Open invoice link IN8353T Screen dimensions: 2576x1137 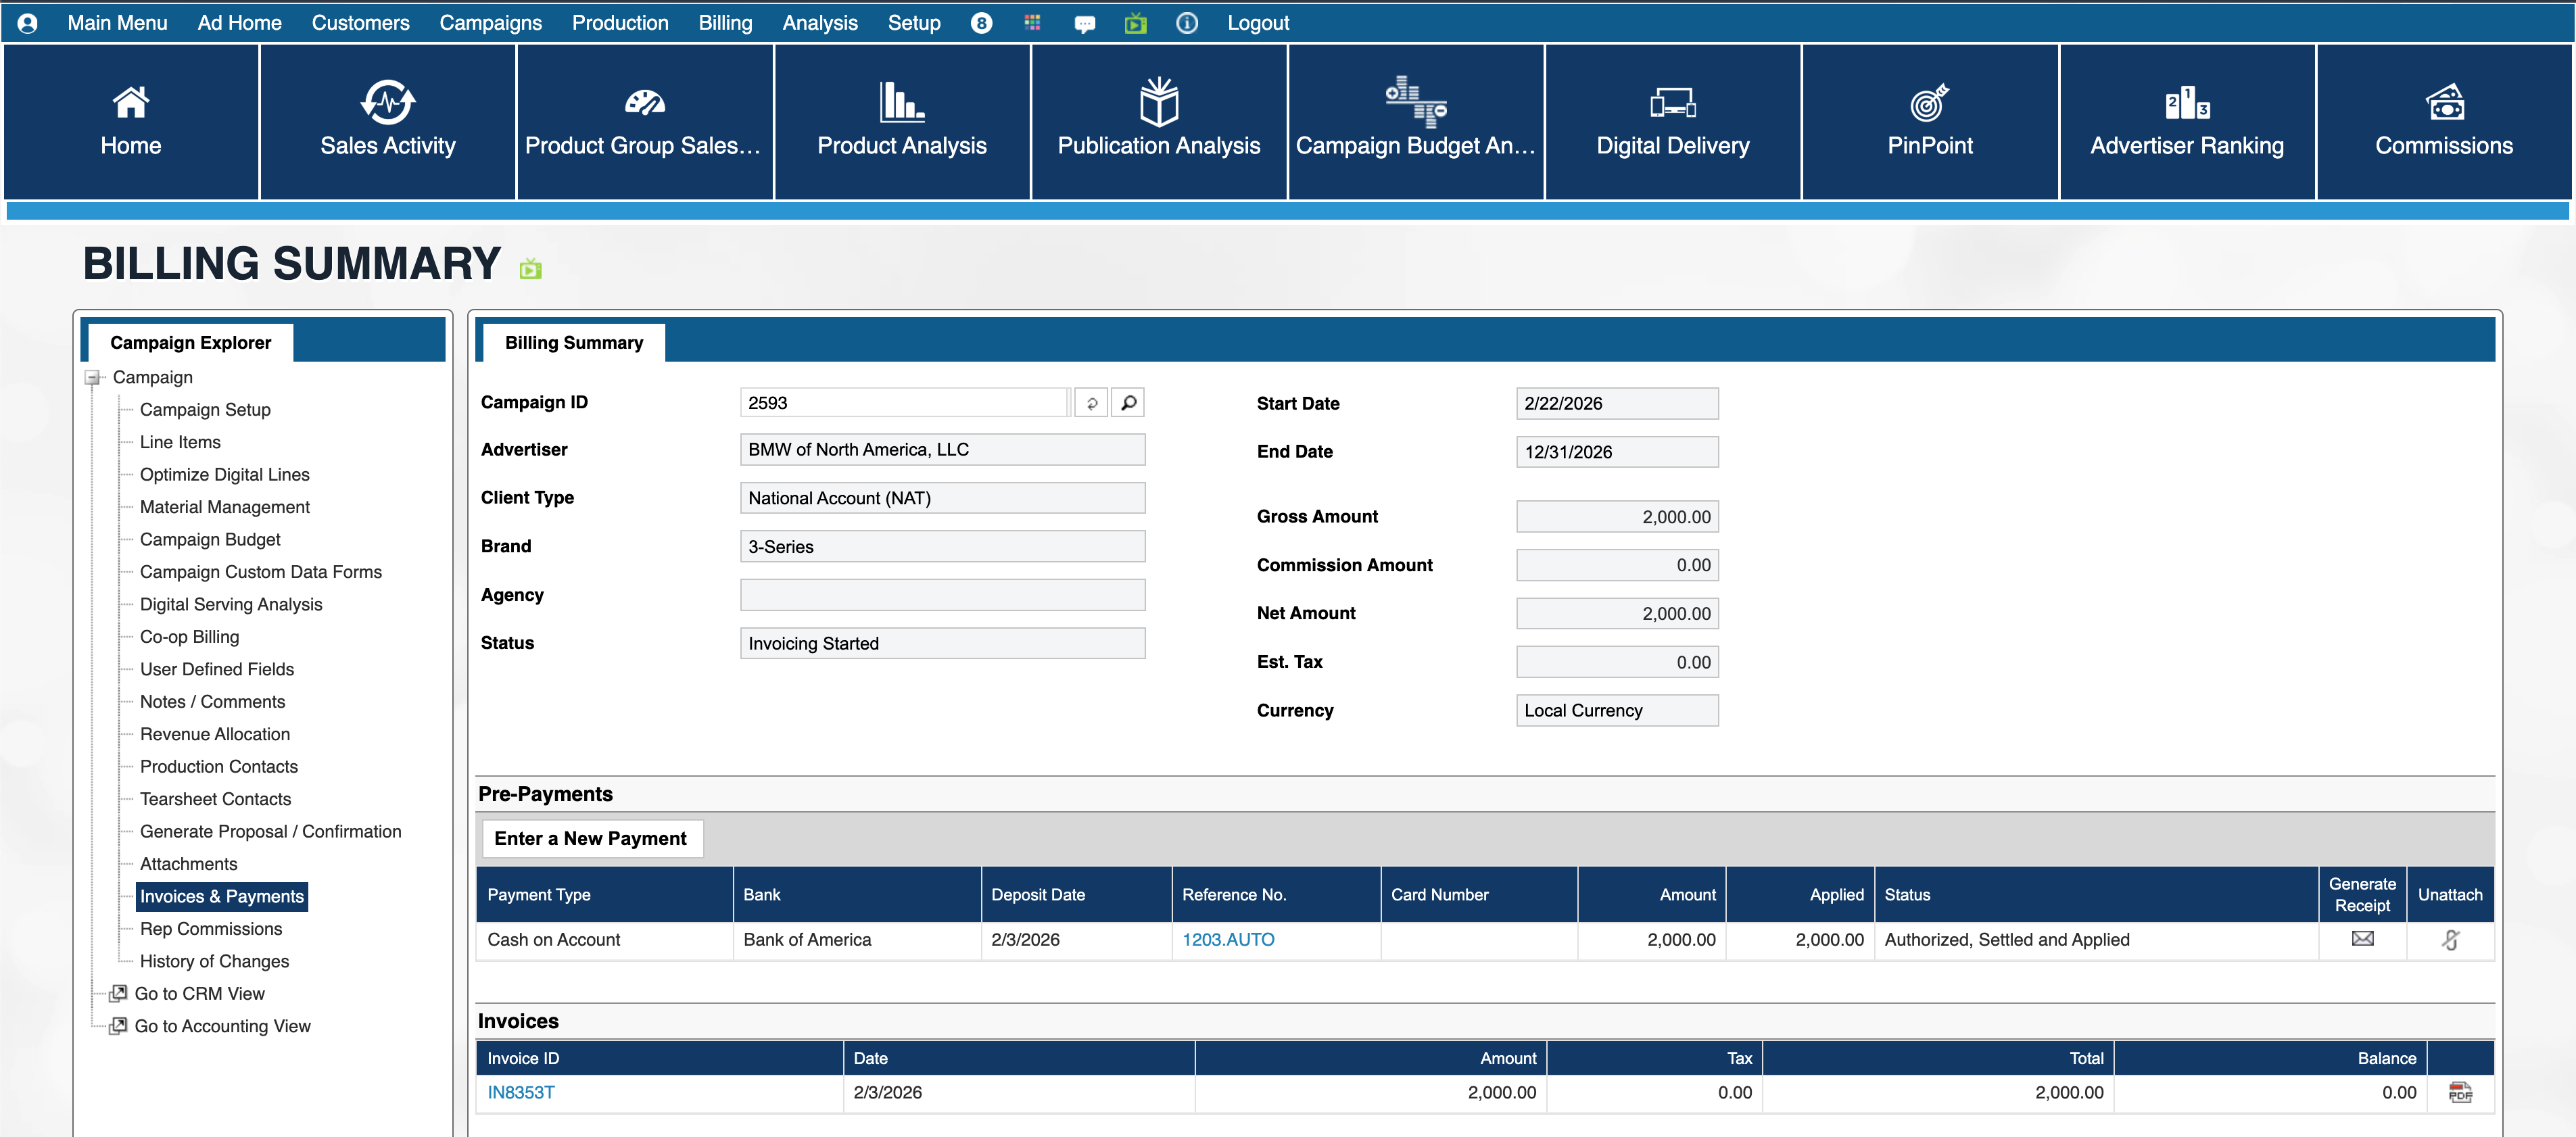click(520, 1092)
